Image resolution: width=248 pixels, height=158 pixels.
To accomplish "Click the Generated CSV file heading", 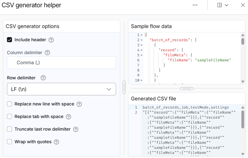I will 153,99.
